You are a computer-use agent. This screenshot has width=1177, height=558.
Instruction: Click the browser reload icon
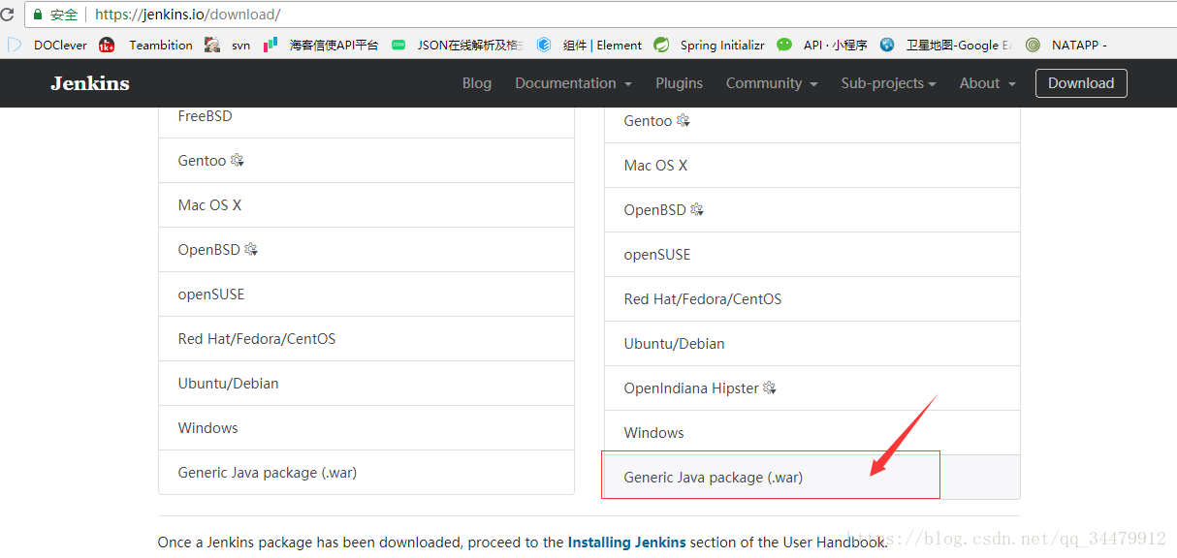(7, 15)
